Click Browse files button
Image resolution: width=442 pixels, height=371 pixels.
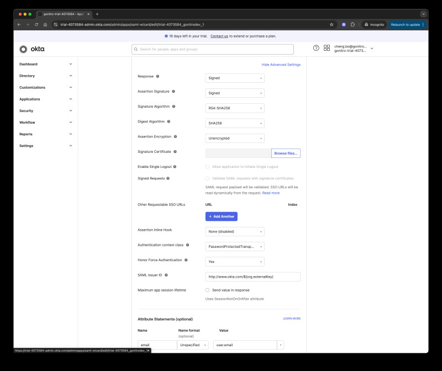[286, 153]
